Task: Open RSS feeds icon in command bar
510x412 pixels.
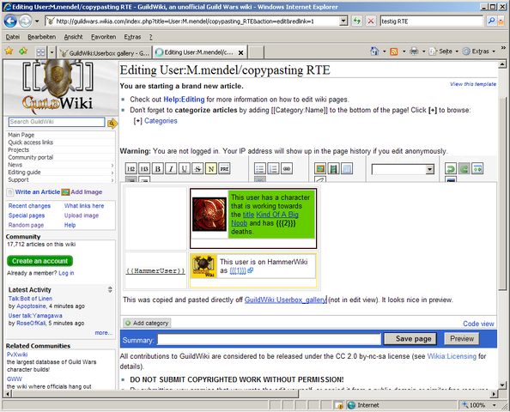Action: coord(393,51)
